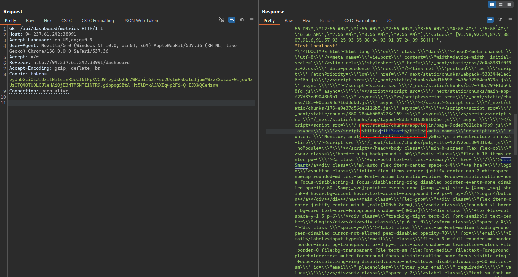
Task: Click the Connection: keep-alive header
Action: (x=39, y=91)
